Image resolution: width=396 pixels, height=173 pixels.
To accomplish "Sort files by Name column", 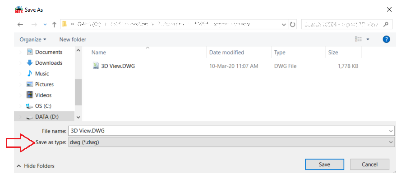I will coord(99,53).
